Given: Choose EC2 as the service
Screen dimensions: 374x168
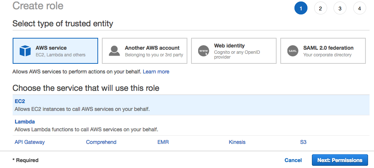Looking at the screenshot, I should pos(20,101).
